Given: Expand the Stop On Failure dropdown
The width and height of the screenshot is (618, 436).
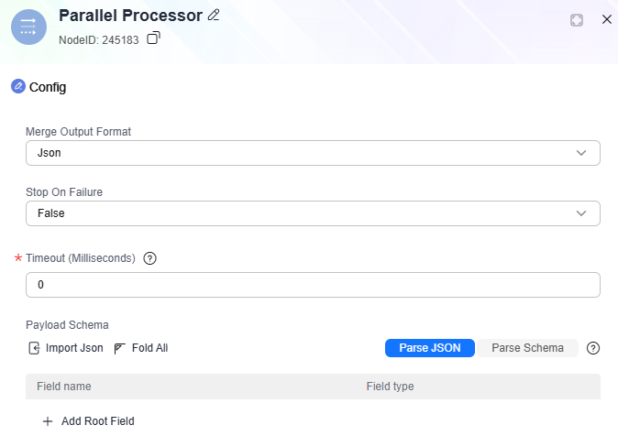Looking at the screenshot, I should pos(313,213).
